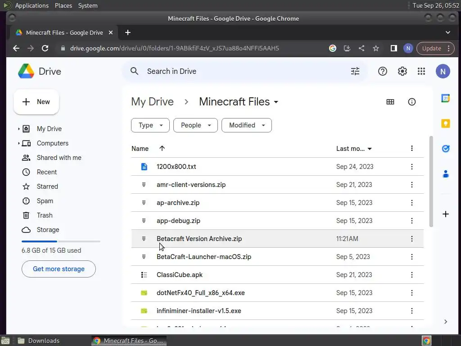Switch to grid layout view
Image resolution: width=461 pixels, height=346 pixels.
click(390, 102)
